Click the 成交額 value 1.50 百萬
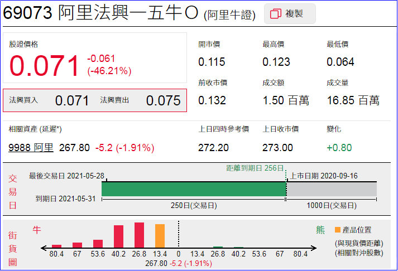 [x=286, y=100]
